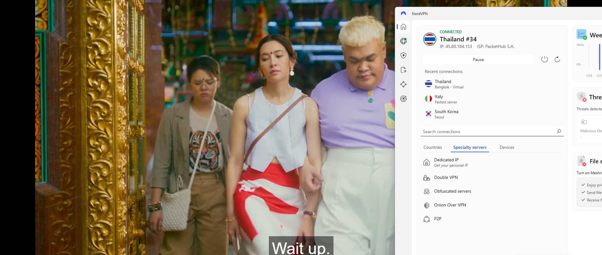Click the search magnifier icon
The image size is (602, 255).
tap(559, 131)
